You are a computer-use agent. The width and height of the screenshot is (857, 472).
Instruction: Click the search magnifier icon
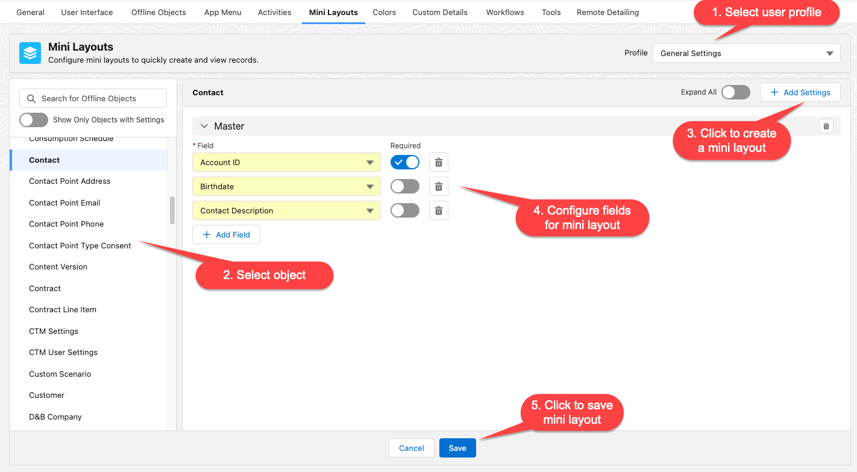tap(31, 98)
